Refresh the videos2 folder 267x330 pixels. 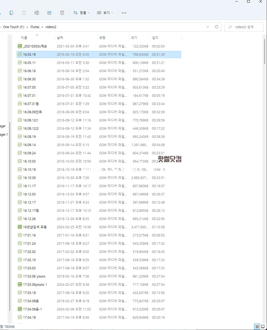pos(217,27)
